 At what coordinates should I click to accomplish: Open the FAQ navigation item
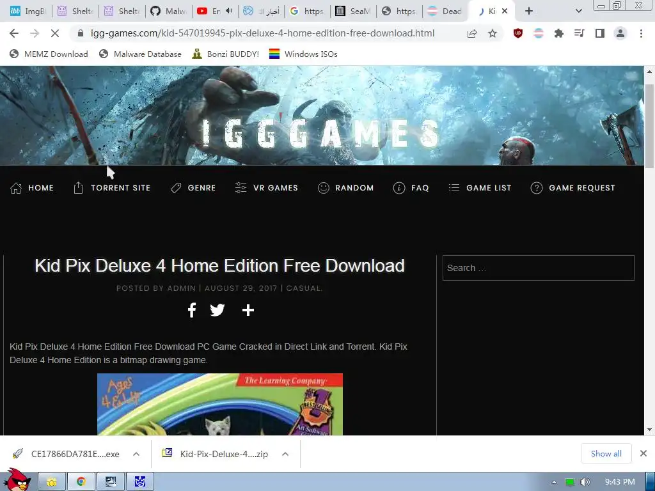pos(411,188)
